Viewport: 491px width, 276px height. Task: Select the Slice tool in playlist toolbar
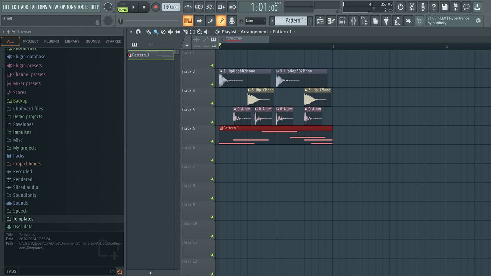tap(185, 32)
